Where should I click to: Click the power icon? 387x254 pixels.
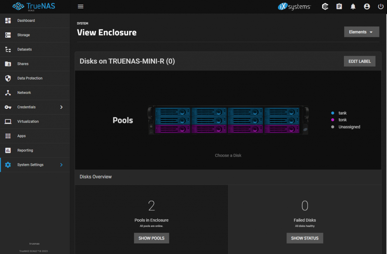(381, 7)
